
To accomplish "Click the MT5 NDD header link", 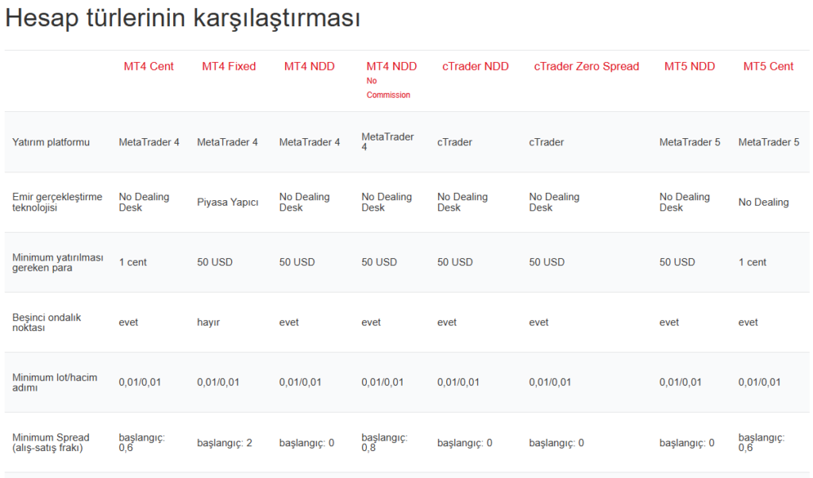I will click(x=690, y=66).
